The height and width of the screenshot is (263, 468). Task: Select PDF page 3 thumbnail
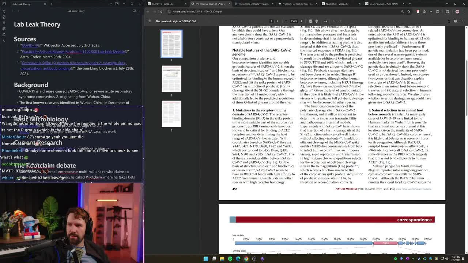click(171, 114)
